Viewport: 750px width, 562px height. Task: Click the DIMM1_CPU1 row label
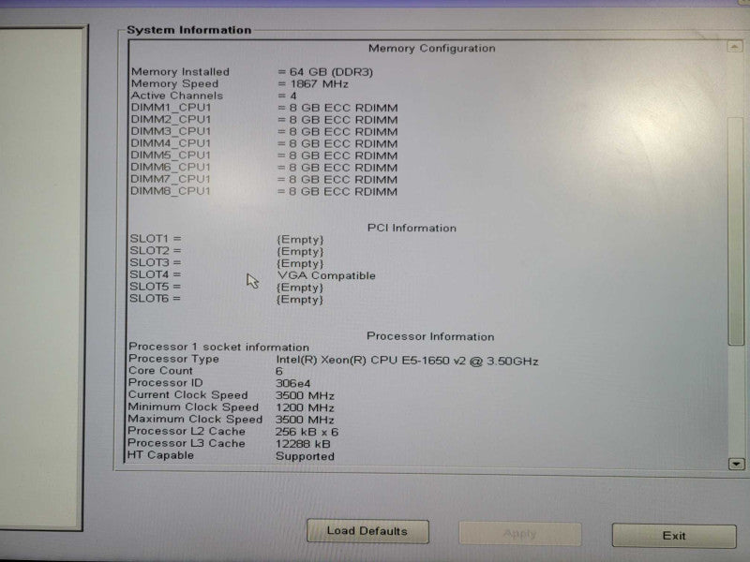(x=171, y=108)
